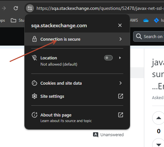Click the padlock icon for secure connection

[x=35, y=39]
